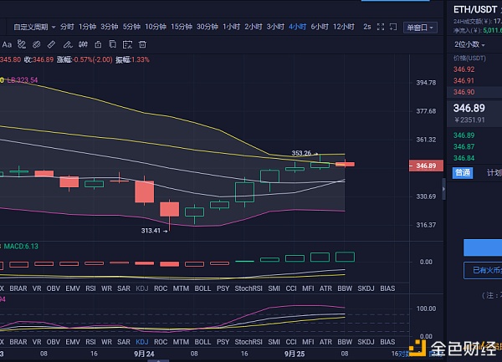The height and width of the screenshot is (362, 502).
Task: Click sell order price 346.90
Action: 464,92
